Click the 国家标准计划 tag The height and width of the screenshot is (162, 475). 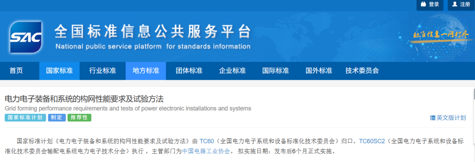25,118
